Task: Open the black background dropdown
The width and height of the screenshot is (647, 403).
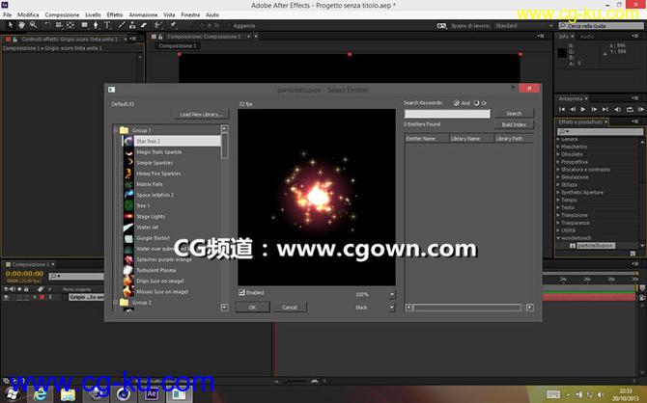Action: tap(392, 307)
